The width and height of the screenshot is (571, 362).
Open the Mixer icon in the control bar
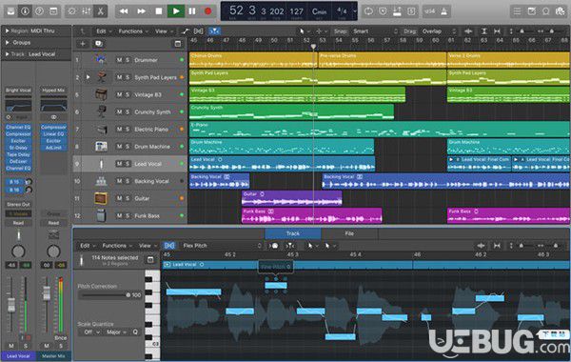pyautogui.click(x=87, y=11)
